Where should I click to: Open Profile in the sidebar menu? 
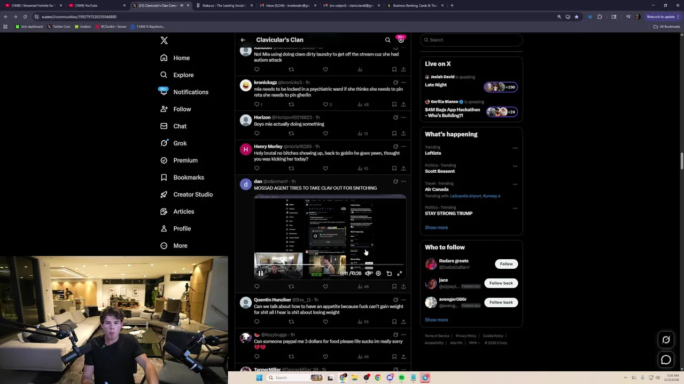pyautogui.click(x=175, y=229)
